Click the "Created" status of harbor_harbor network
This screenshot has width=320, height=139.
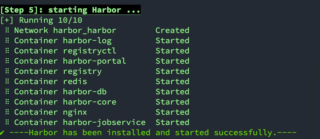(x=172, y=30)
